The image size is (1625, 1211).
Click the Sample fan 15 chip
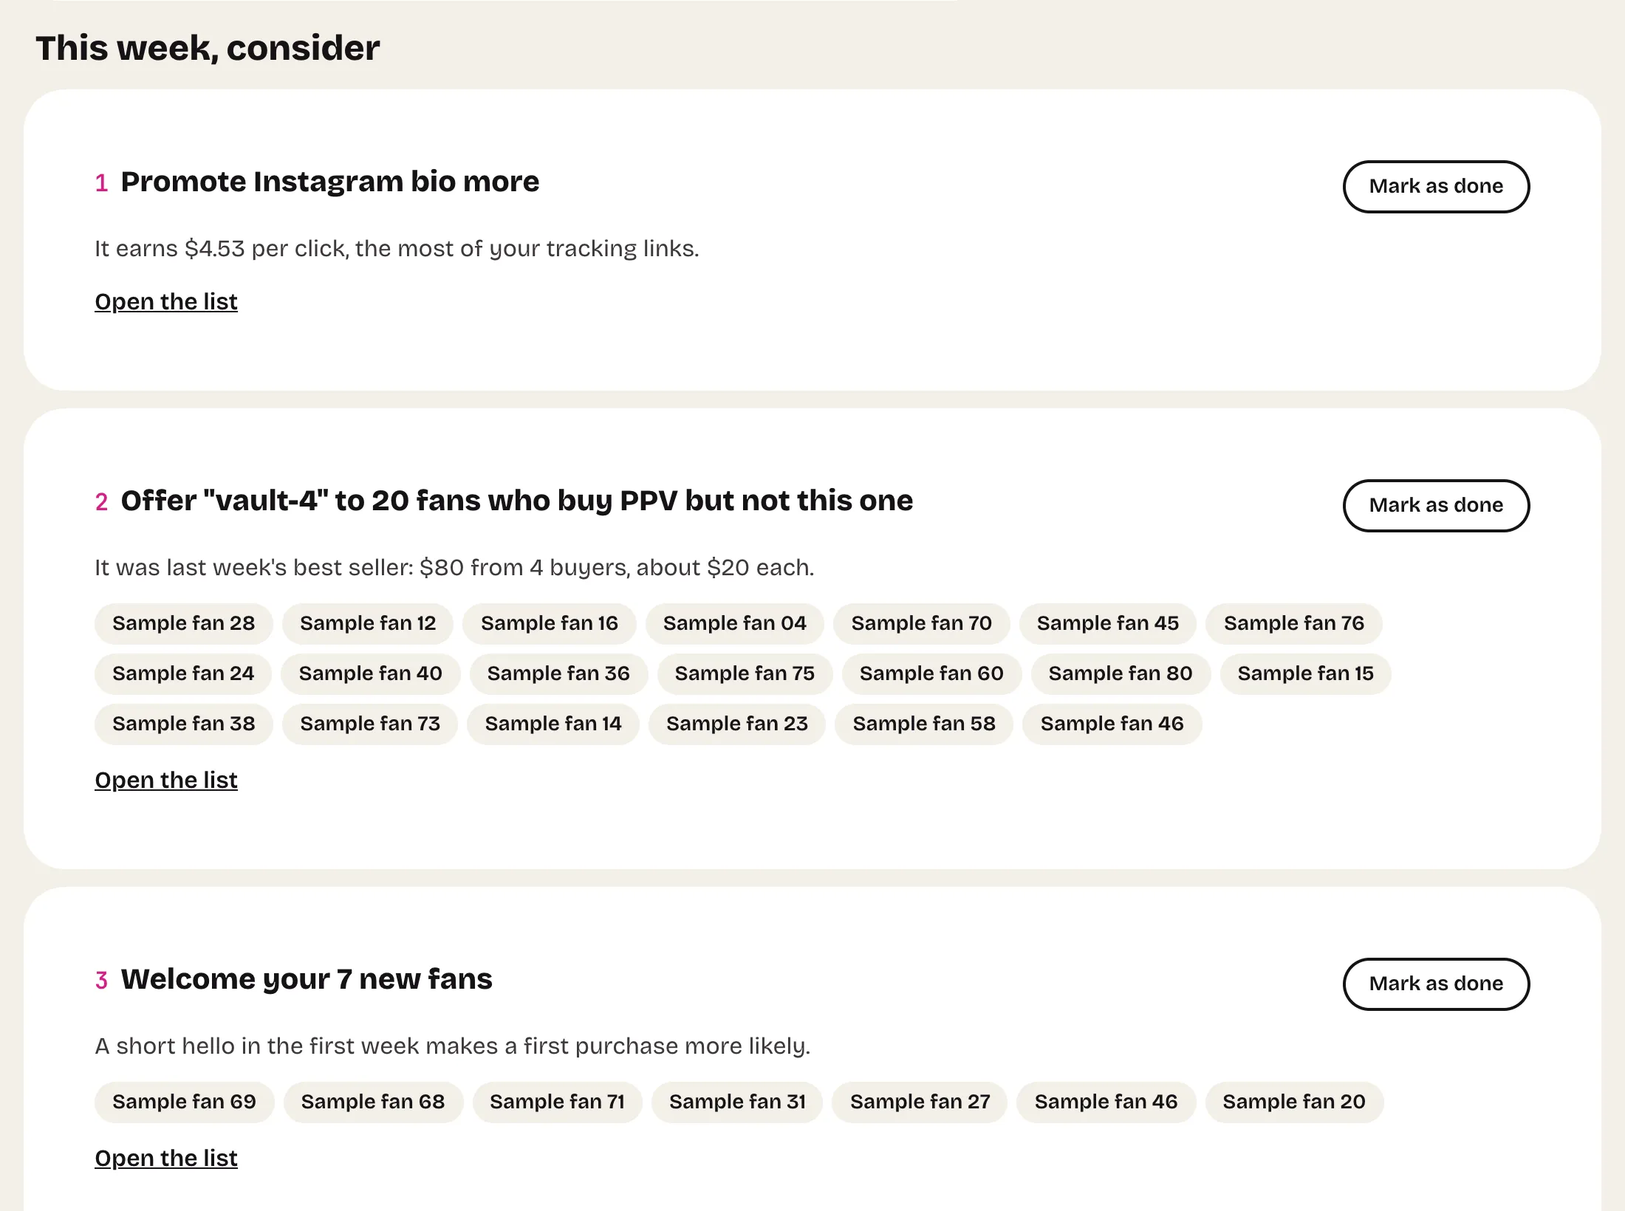(x=1306, y=673)
